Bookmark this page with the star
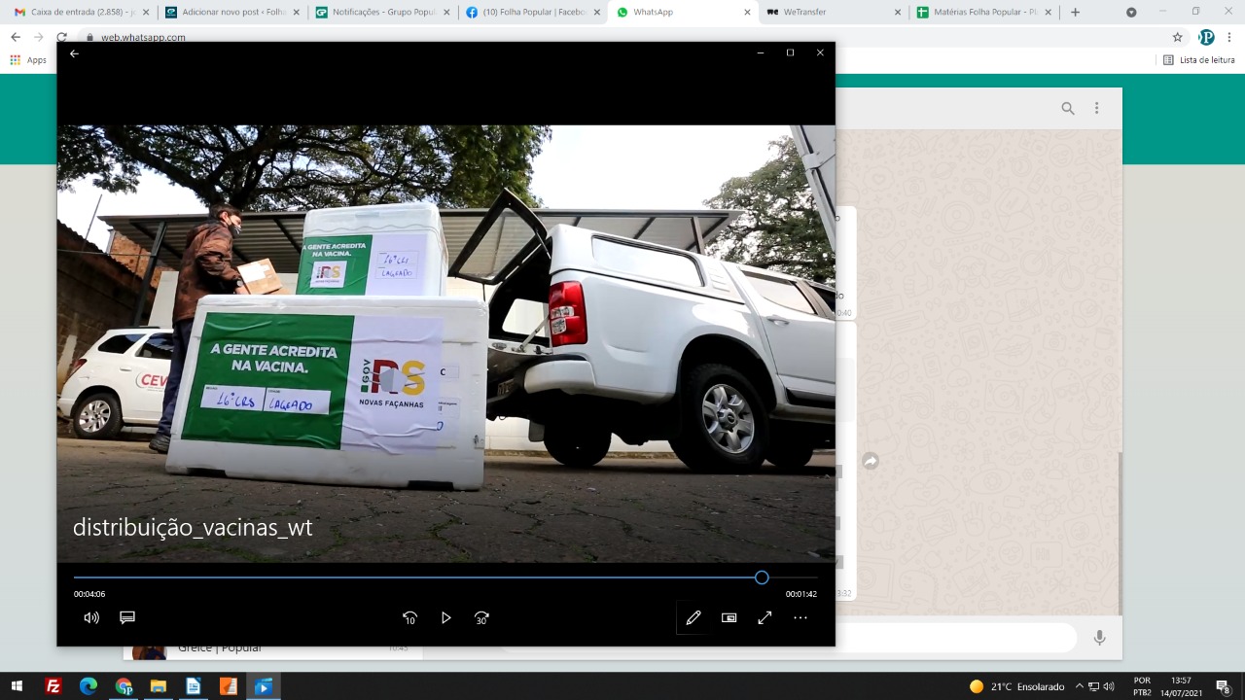Viewport: 1245px width, 700px height. (x=1177, y=37)
